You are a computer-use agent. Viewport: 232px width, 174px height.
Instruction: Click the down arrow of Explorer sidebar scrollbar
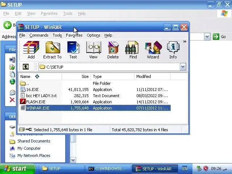click(x=73, y=160)
